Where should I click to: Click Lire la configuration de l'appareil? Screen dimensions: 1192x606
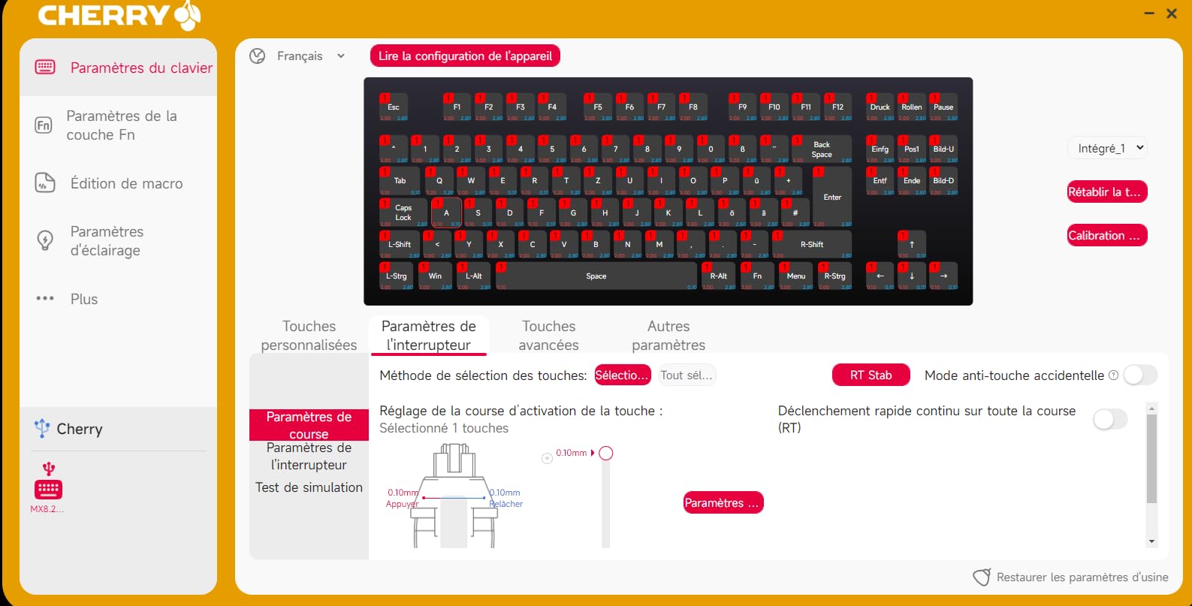(x=465, y=56)
